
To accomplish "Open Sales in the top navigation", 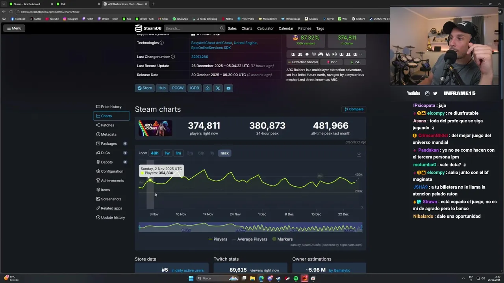I will (x=232, y=28).
